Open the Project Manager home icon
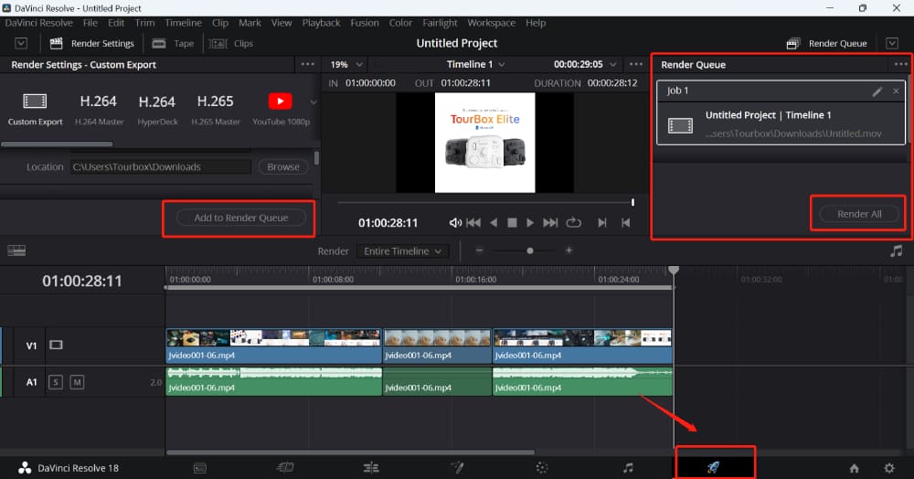This screenshot has width=914, height=479. point(854,468)
